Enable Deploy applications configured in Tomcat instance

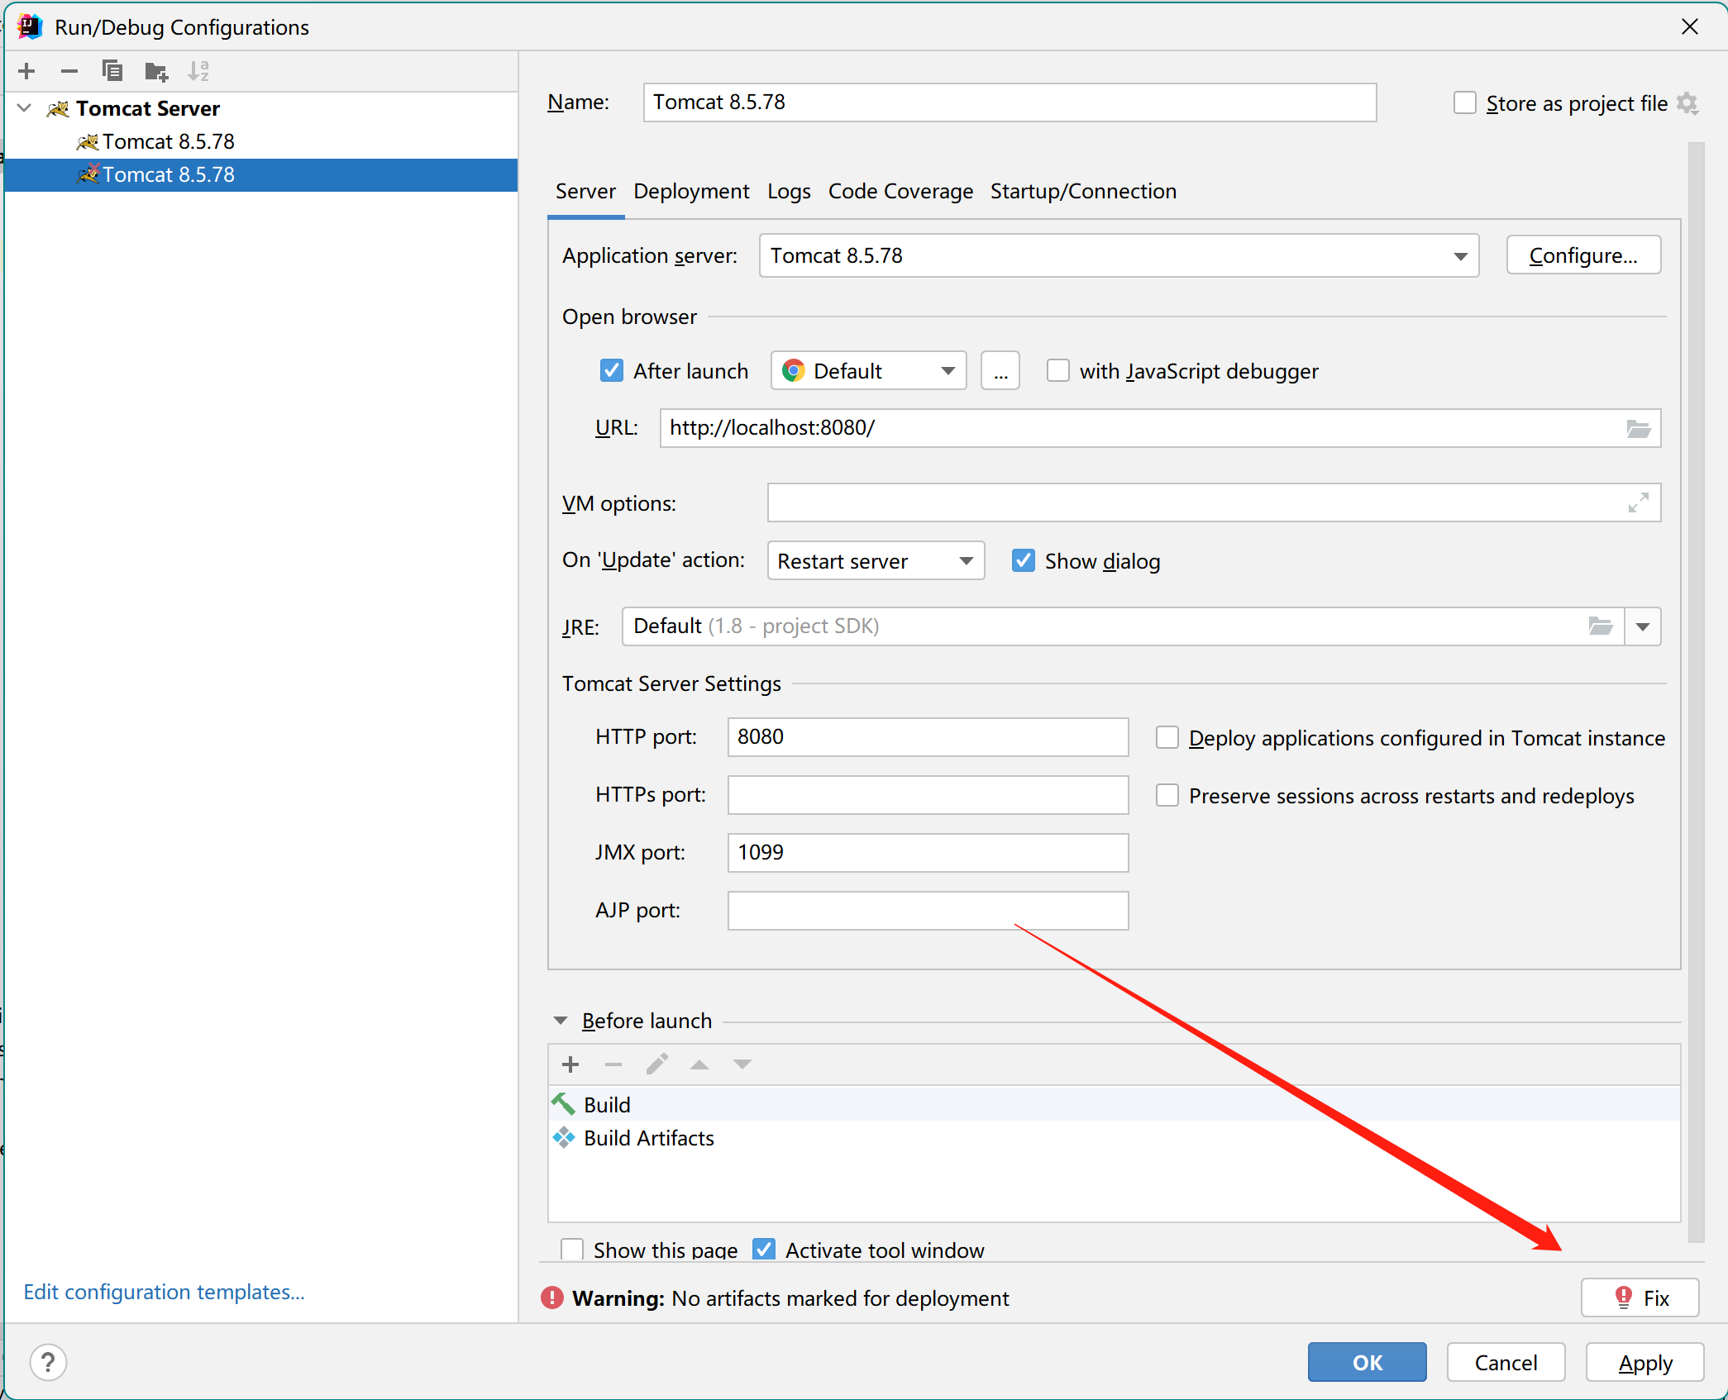click(x=1167, y=738)
